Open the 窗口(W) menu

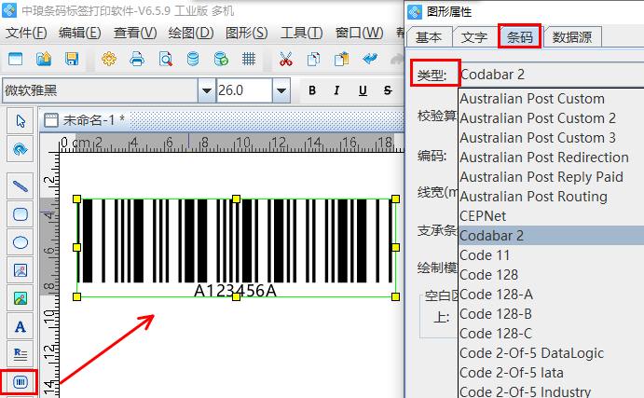click(x=359, y=33)
